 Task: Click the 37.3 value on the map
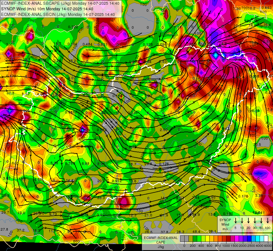point(10,93)
